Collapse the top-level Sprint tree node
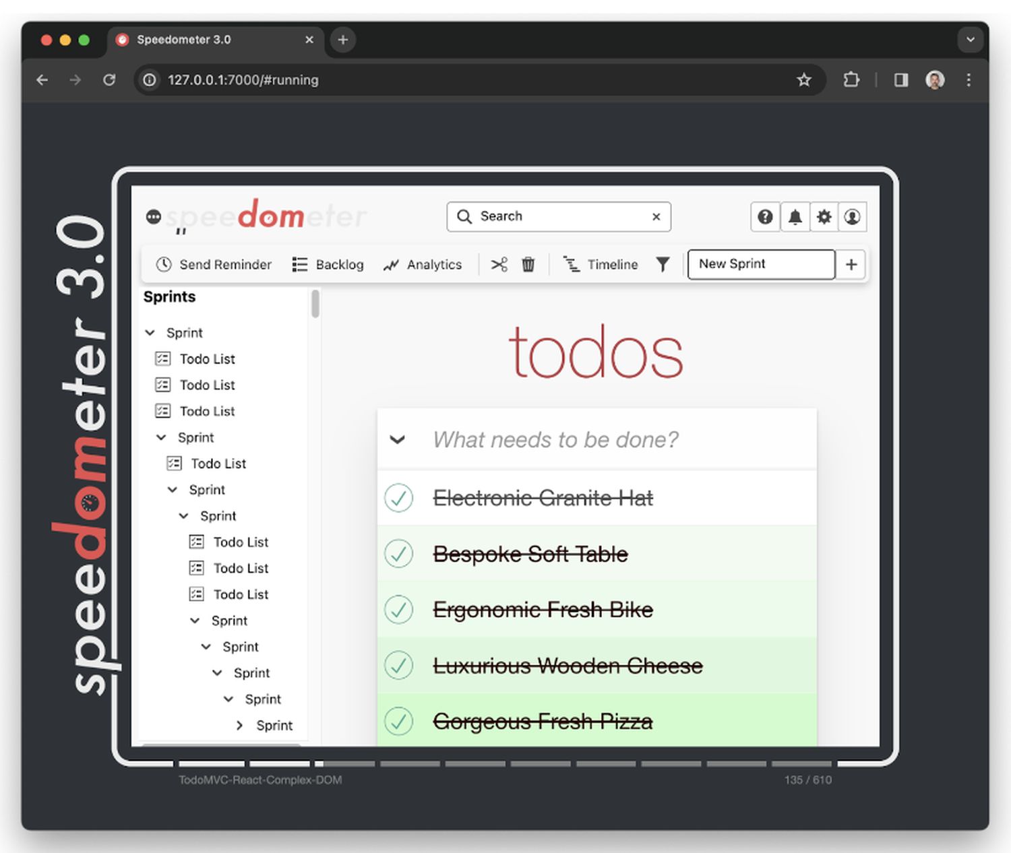The height and width of the screenshot is (853, 1011). click(150, 333)
